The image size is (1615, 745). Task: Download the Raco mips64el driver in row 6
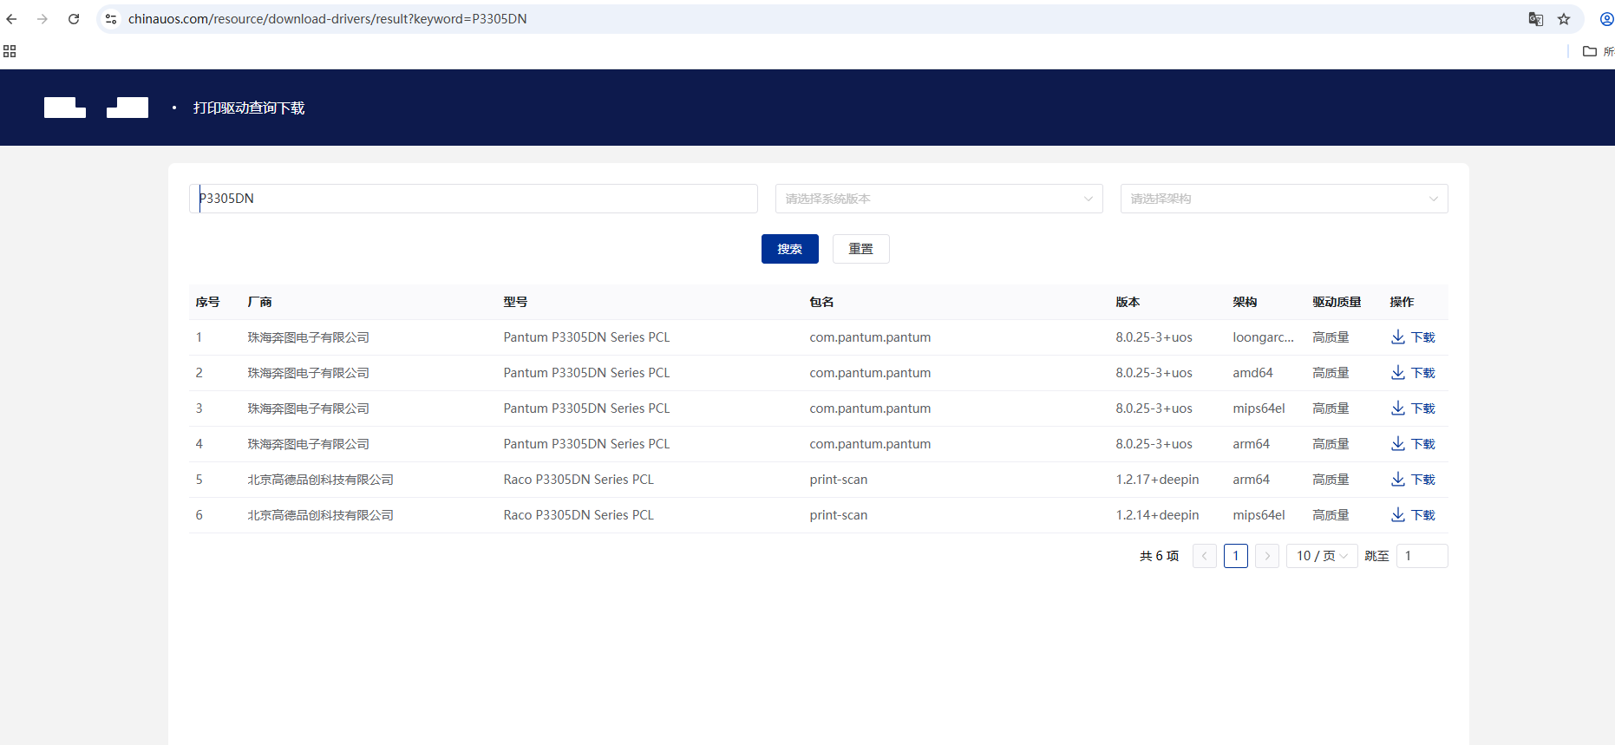pos(1413,515)
